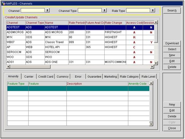
Task: Switch to the Error tab
Action: (x=78, y=77)
